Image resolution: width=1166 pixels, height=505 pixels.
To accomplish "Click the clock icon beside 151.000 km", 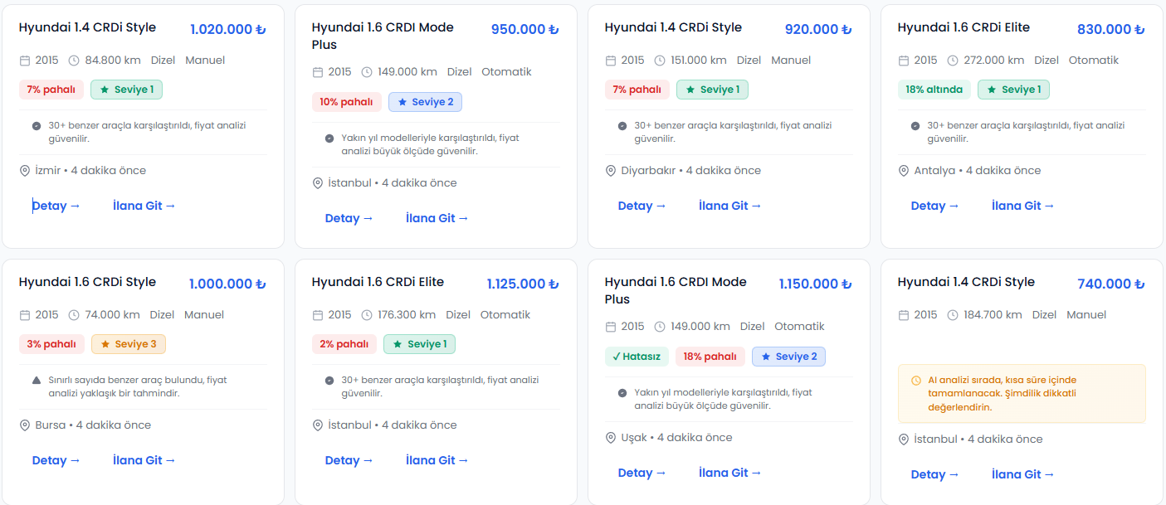I will pos(660,61).
